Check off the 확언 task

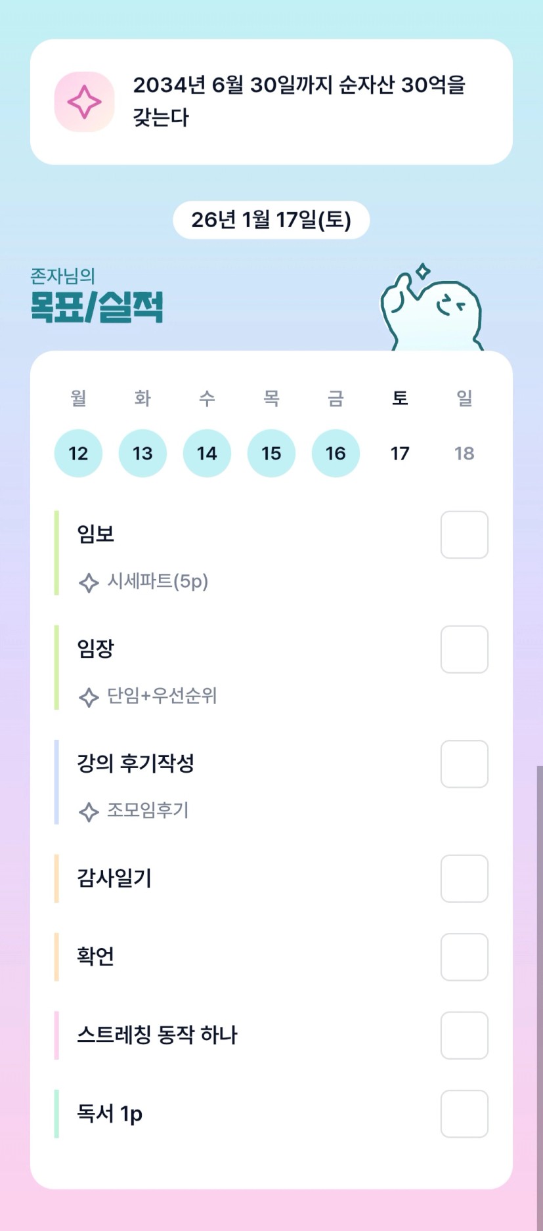tap(464, 957)
